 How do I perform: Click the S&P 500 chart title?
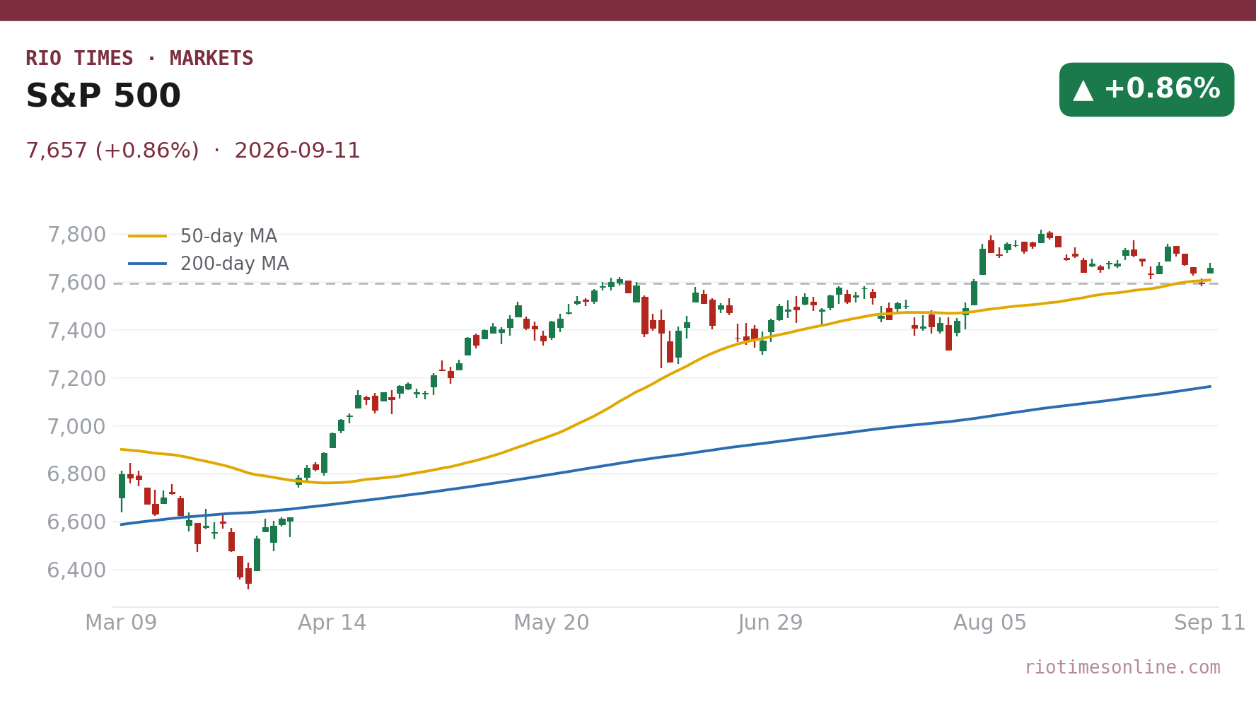pos(103,96)
